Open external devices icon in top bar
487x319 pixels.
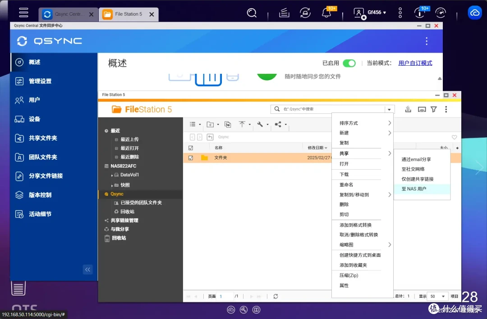pyautogui.click(x=305, y=13)
